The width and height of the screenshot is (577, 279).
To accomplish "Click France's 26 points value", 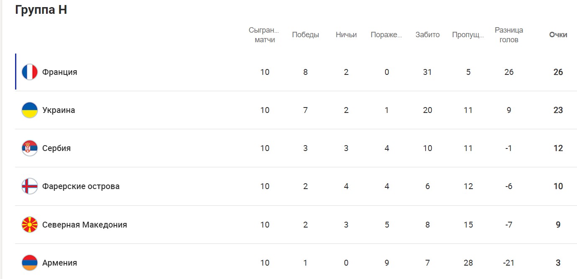I will coord(558,72).
